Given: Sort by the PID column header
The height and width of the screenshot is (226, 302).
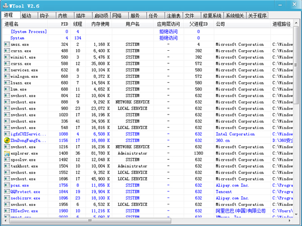Looking at the screenshot, I should coord(59,24).
